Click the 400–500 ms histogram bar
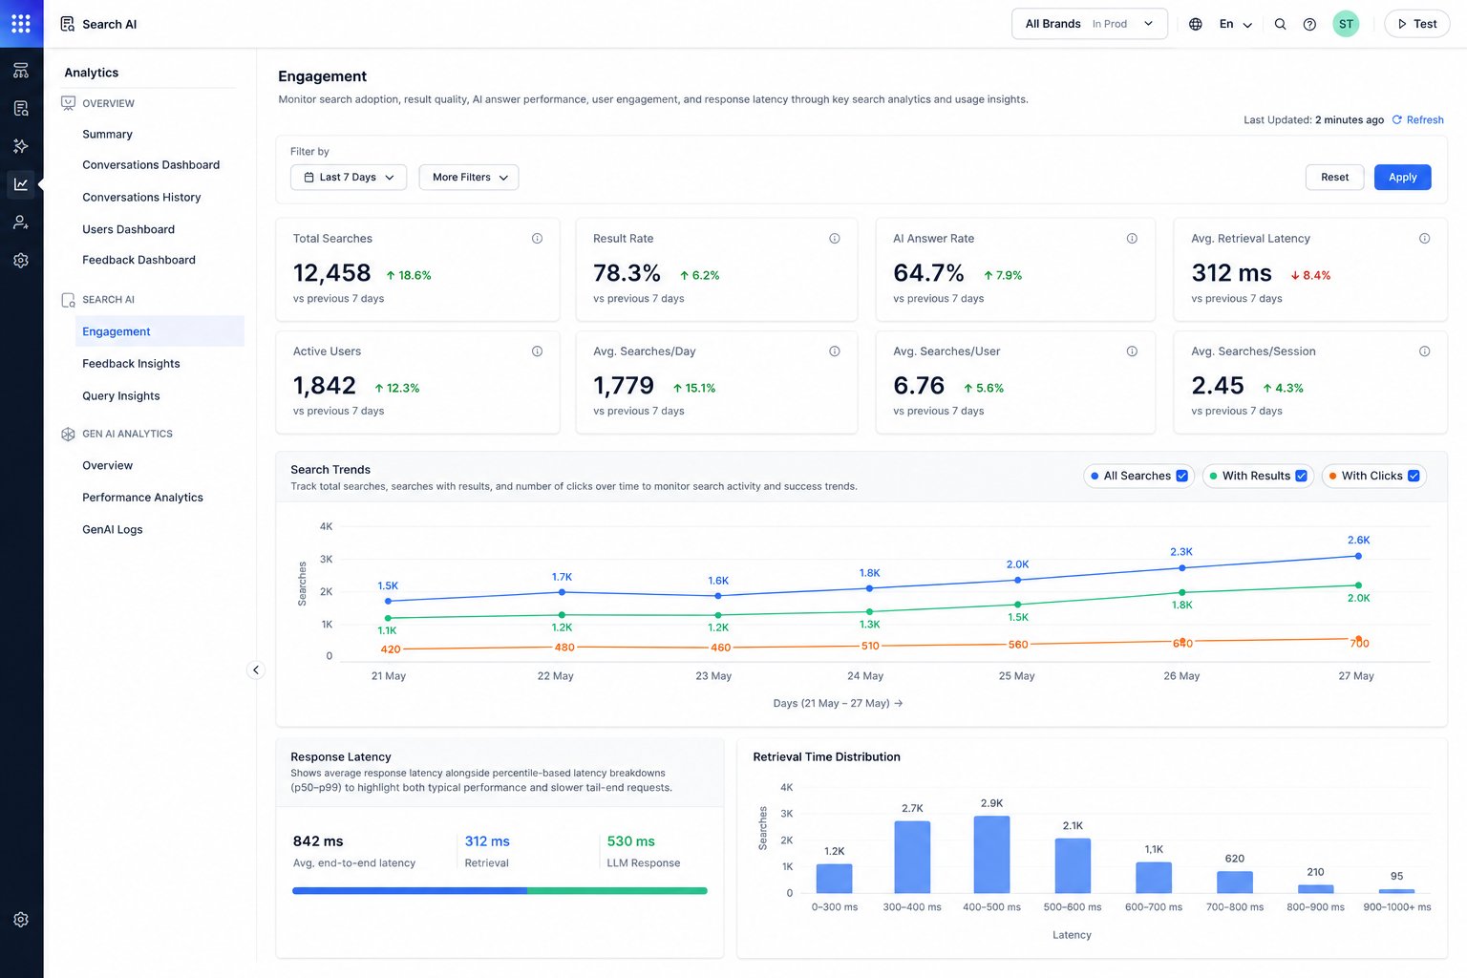The height and width of the screenshot is (978, 1467). point(991,855)
